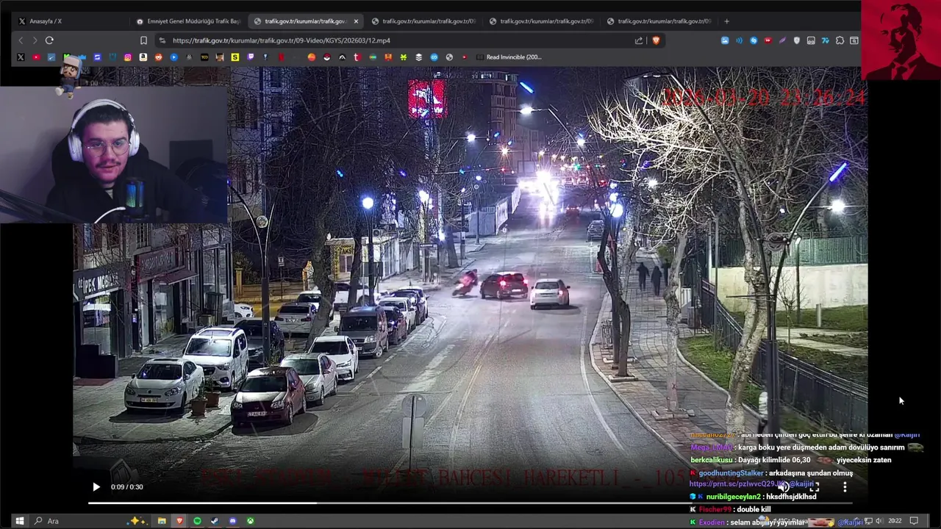Open the X bookmark in the bookmarks bar

pos(21,57)
